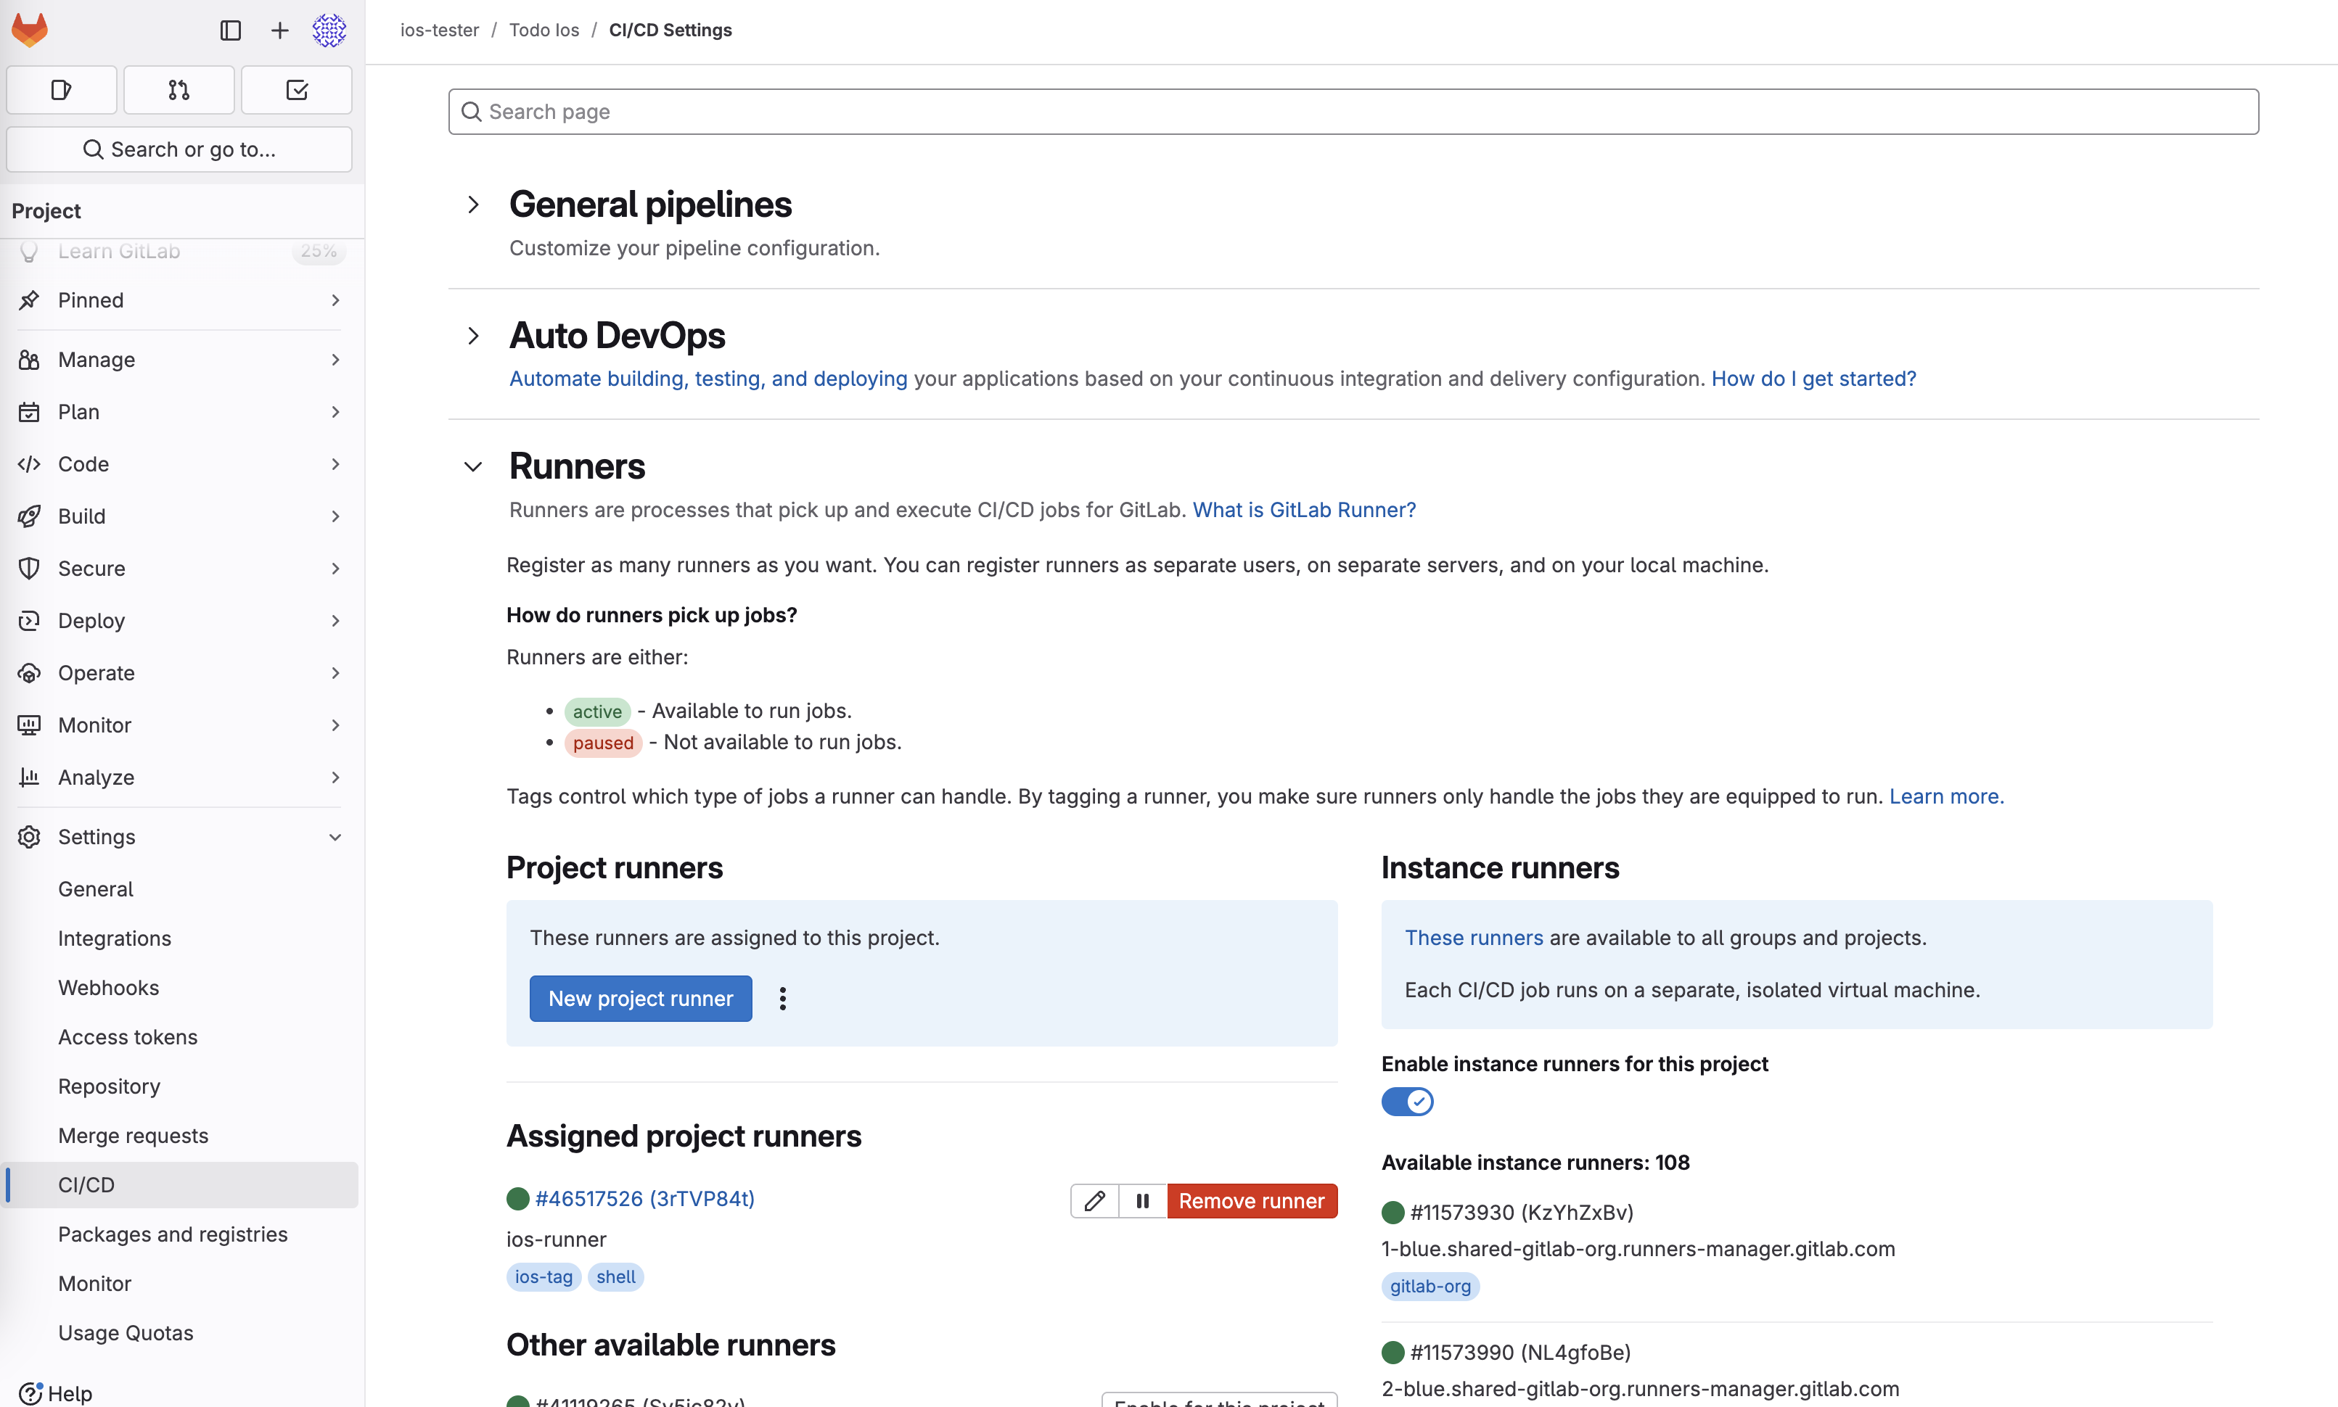
Task: Click the Build rocket icon
Action: tap(30, 516)
